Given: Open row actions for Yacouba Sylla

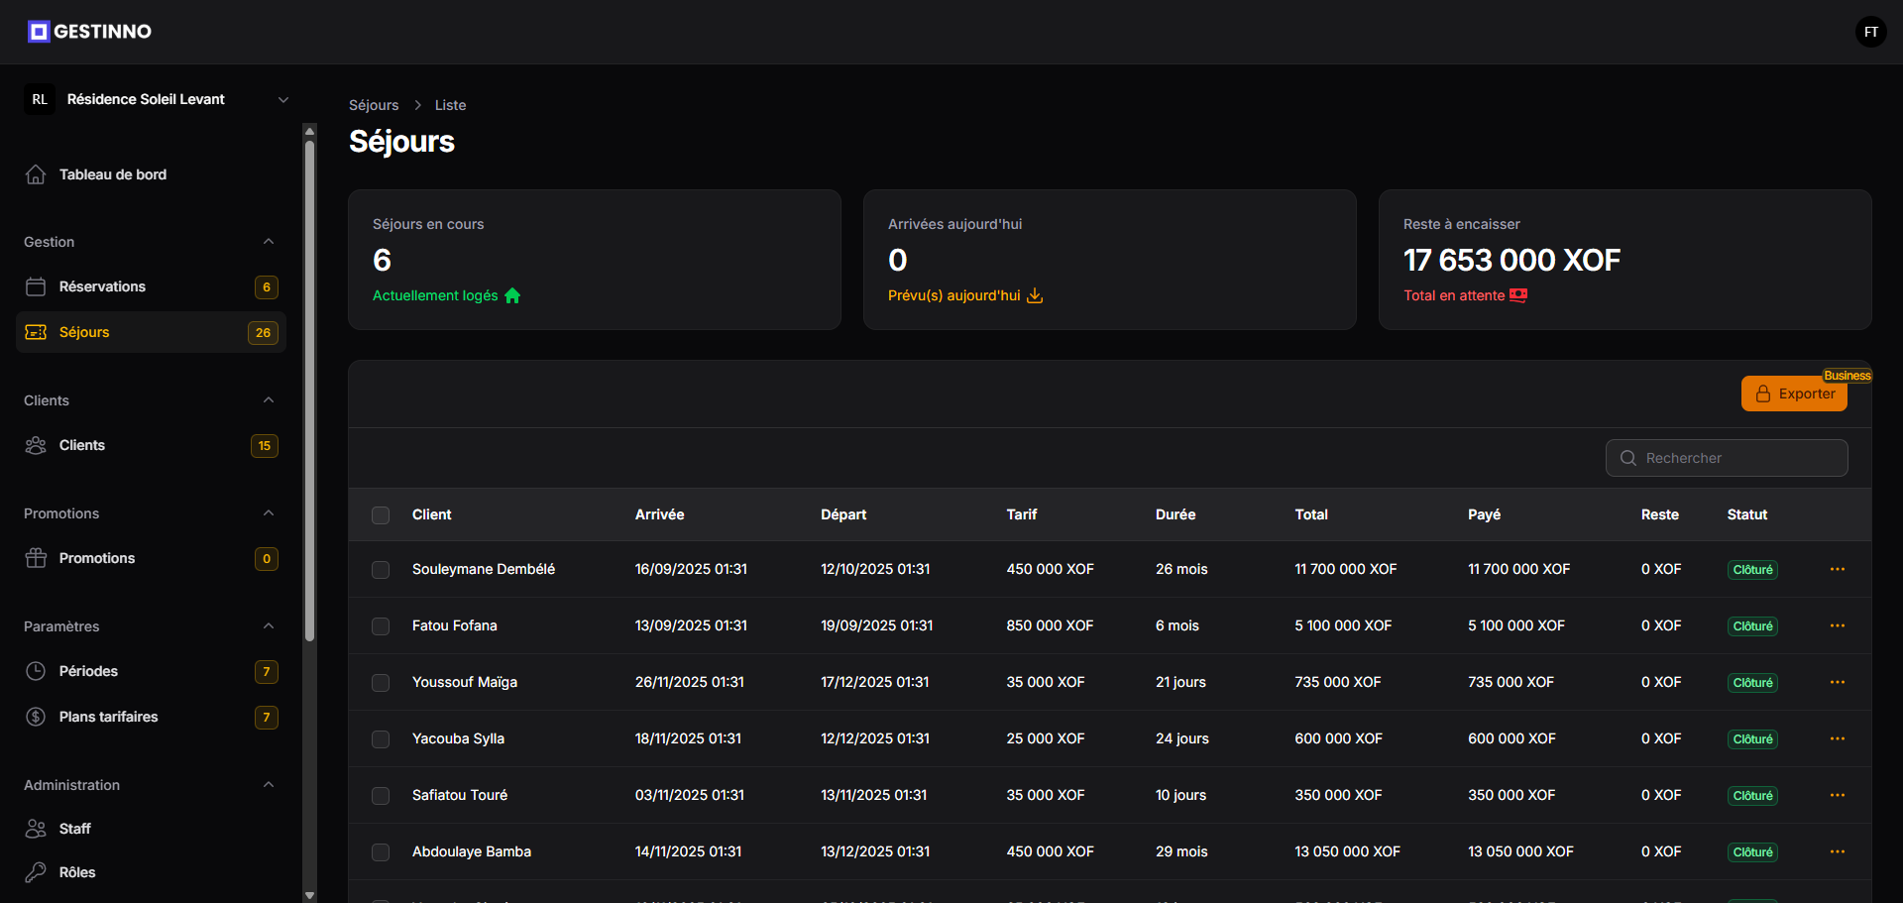Looking at the screenshot, I should (x=1837, y=738).
